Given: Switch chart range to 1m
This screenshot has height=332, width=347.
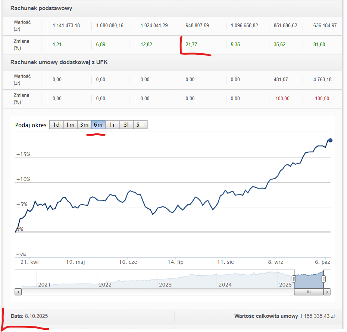Looking at the screenshot, I should tap(70, 125).
